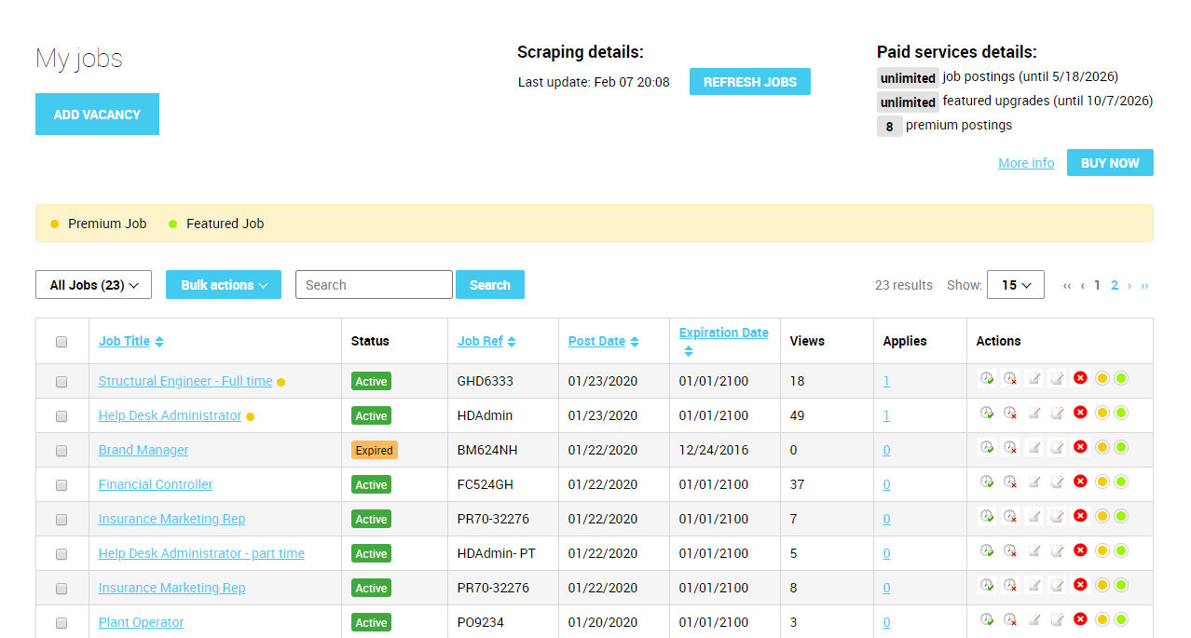Open the More info link

(x=1026, y=163)
